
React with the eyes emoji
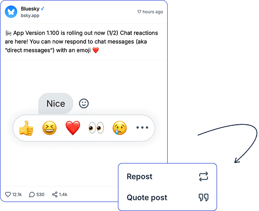pos(96,128)
